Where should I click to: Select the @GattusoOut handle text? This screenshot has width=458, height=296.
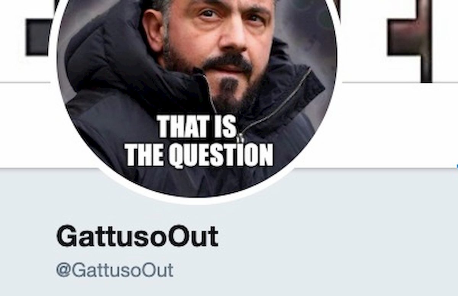tap(115, 270)
